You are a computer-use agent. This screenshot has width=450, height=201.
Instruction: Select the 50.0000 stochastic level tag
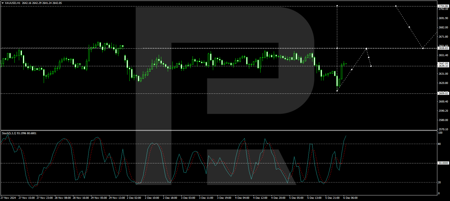pos(443,163)
